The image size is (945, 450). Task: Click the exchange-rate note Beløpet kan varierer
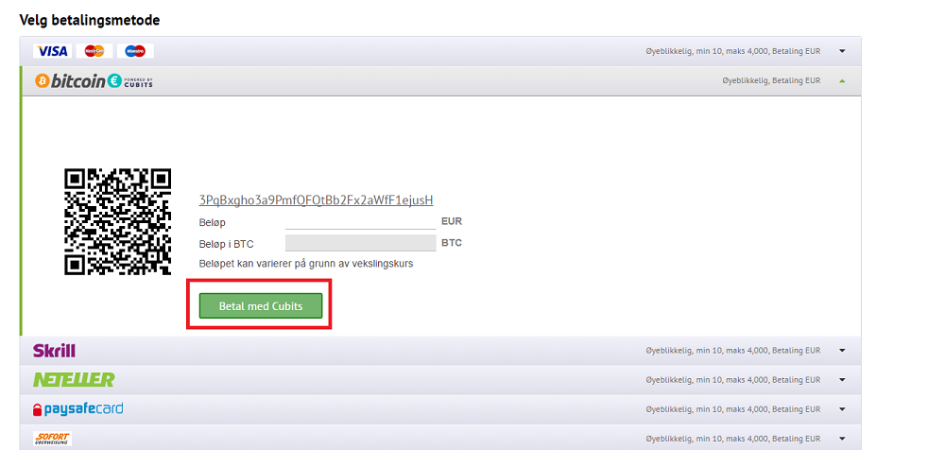tap(306, 264)
